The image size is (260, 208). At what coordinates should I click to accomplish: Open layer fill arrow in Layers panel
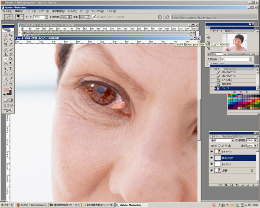tap(256, 146)
